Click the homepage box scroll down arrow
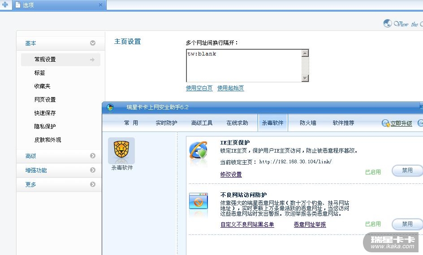 click(305, 78)
